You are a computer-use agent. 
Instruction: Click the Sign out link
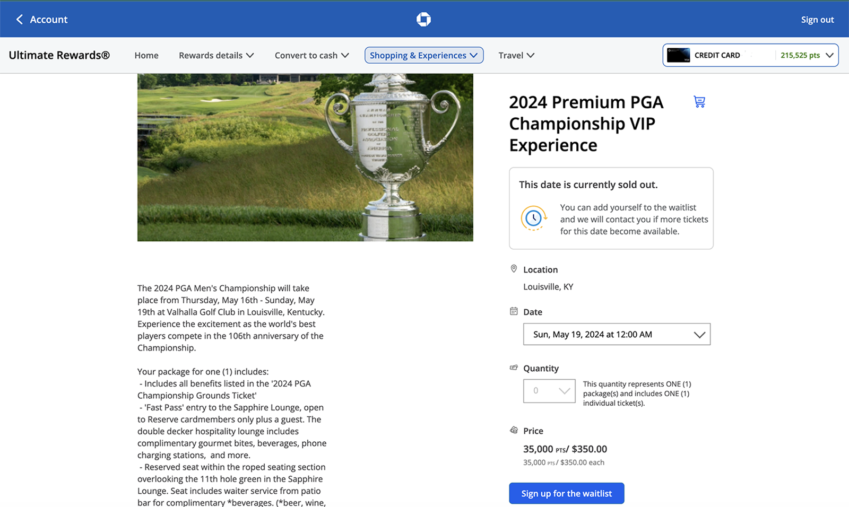point(817,19)
